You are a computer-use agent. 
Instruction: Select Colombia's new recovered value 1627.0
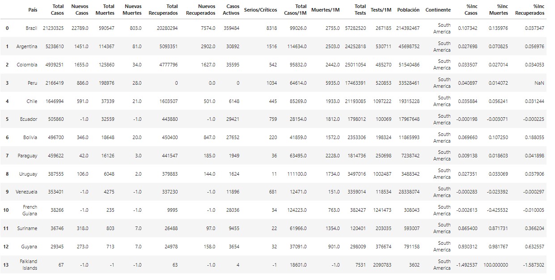pyautogui.click(x=208, y=65)
